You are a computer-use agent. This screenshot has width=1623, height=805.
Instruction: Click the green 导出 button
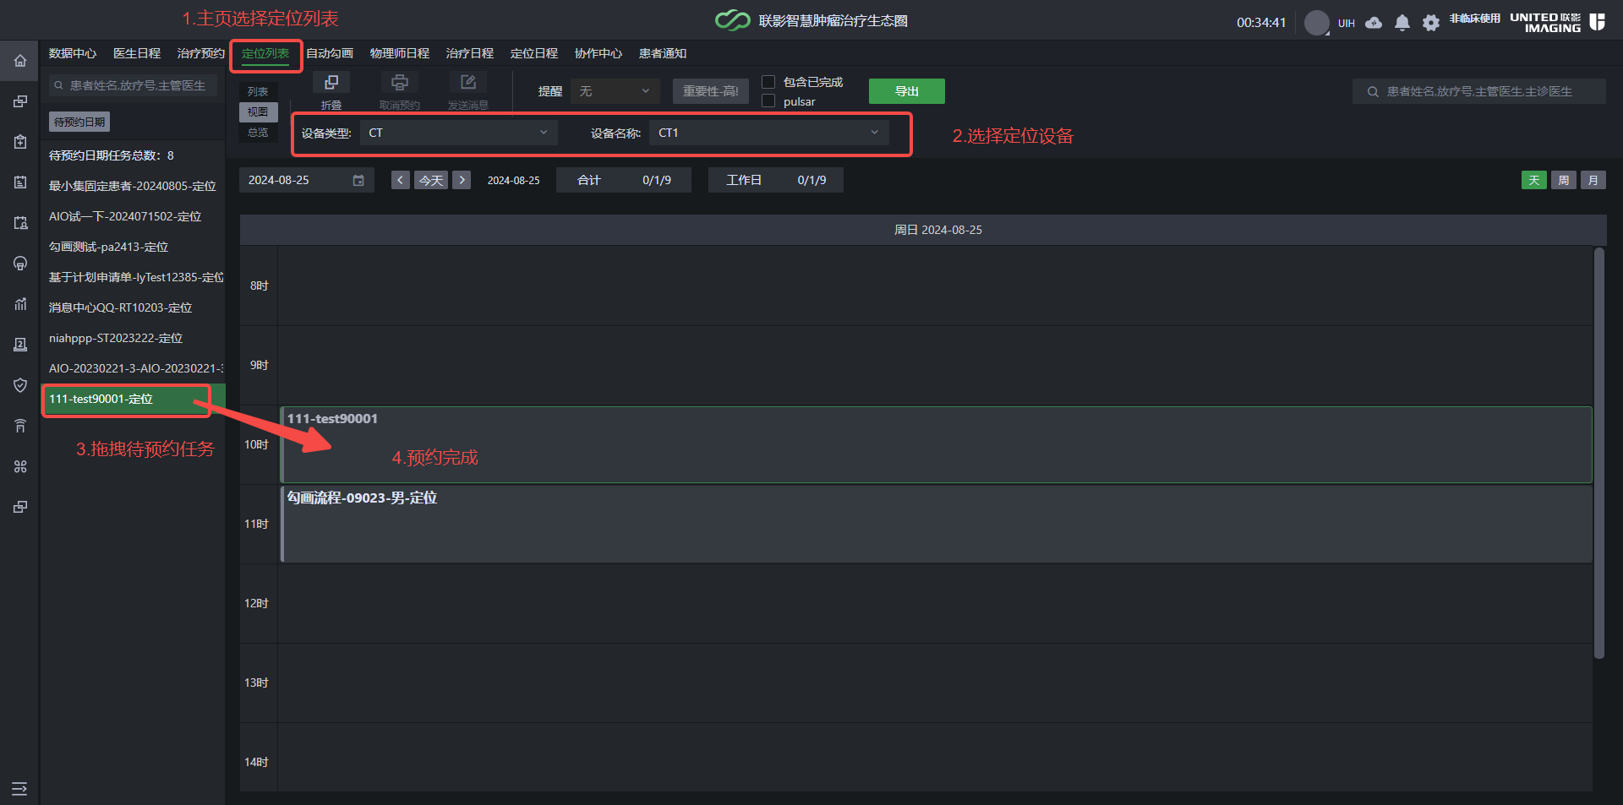click(x=907, y=91)
